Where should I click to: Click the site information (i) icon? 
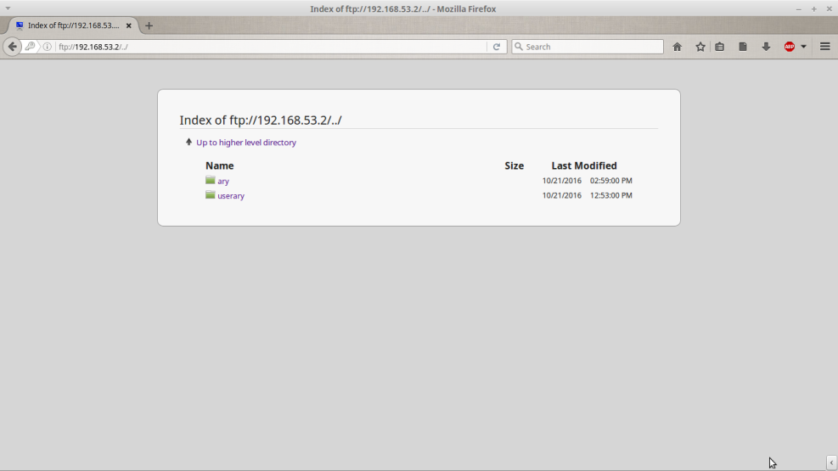pos(48,47)
